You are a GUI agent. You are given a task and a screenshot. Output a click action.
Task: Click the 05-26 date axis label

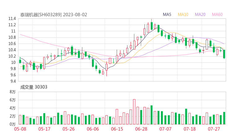tap(68, 129)
